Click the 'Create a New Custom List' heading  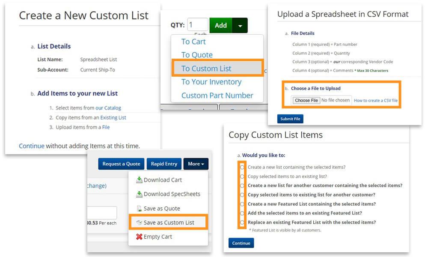pos(84,15)
